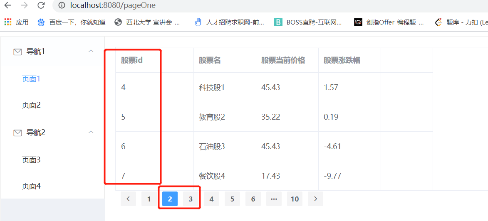Select 页面1 in the sidebar

coord(31,79)
